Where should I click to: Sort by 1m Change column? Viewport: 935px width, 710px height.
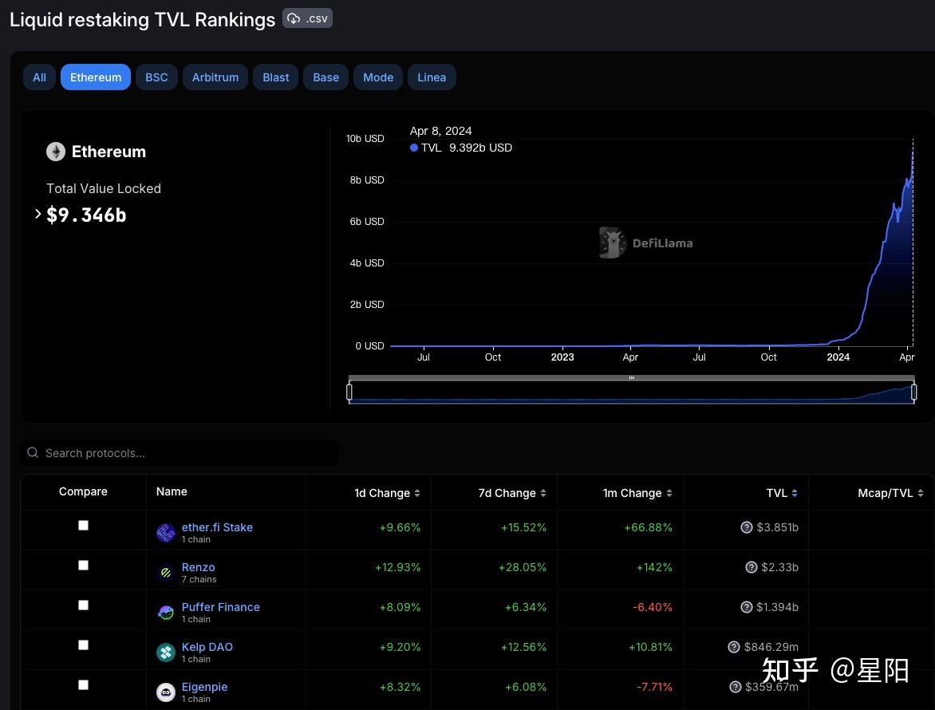click(637, 493)
